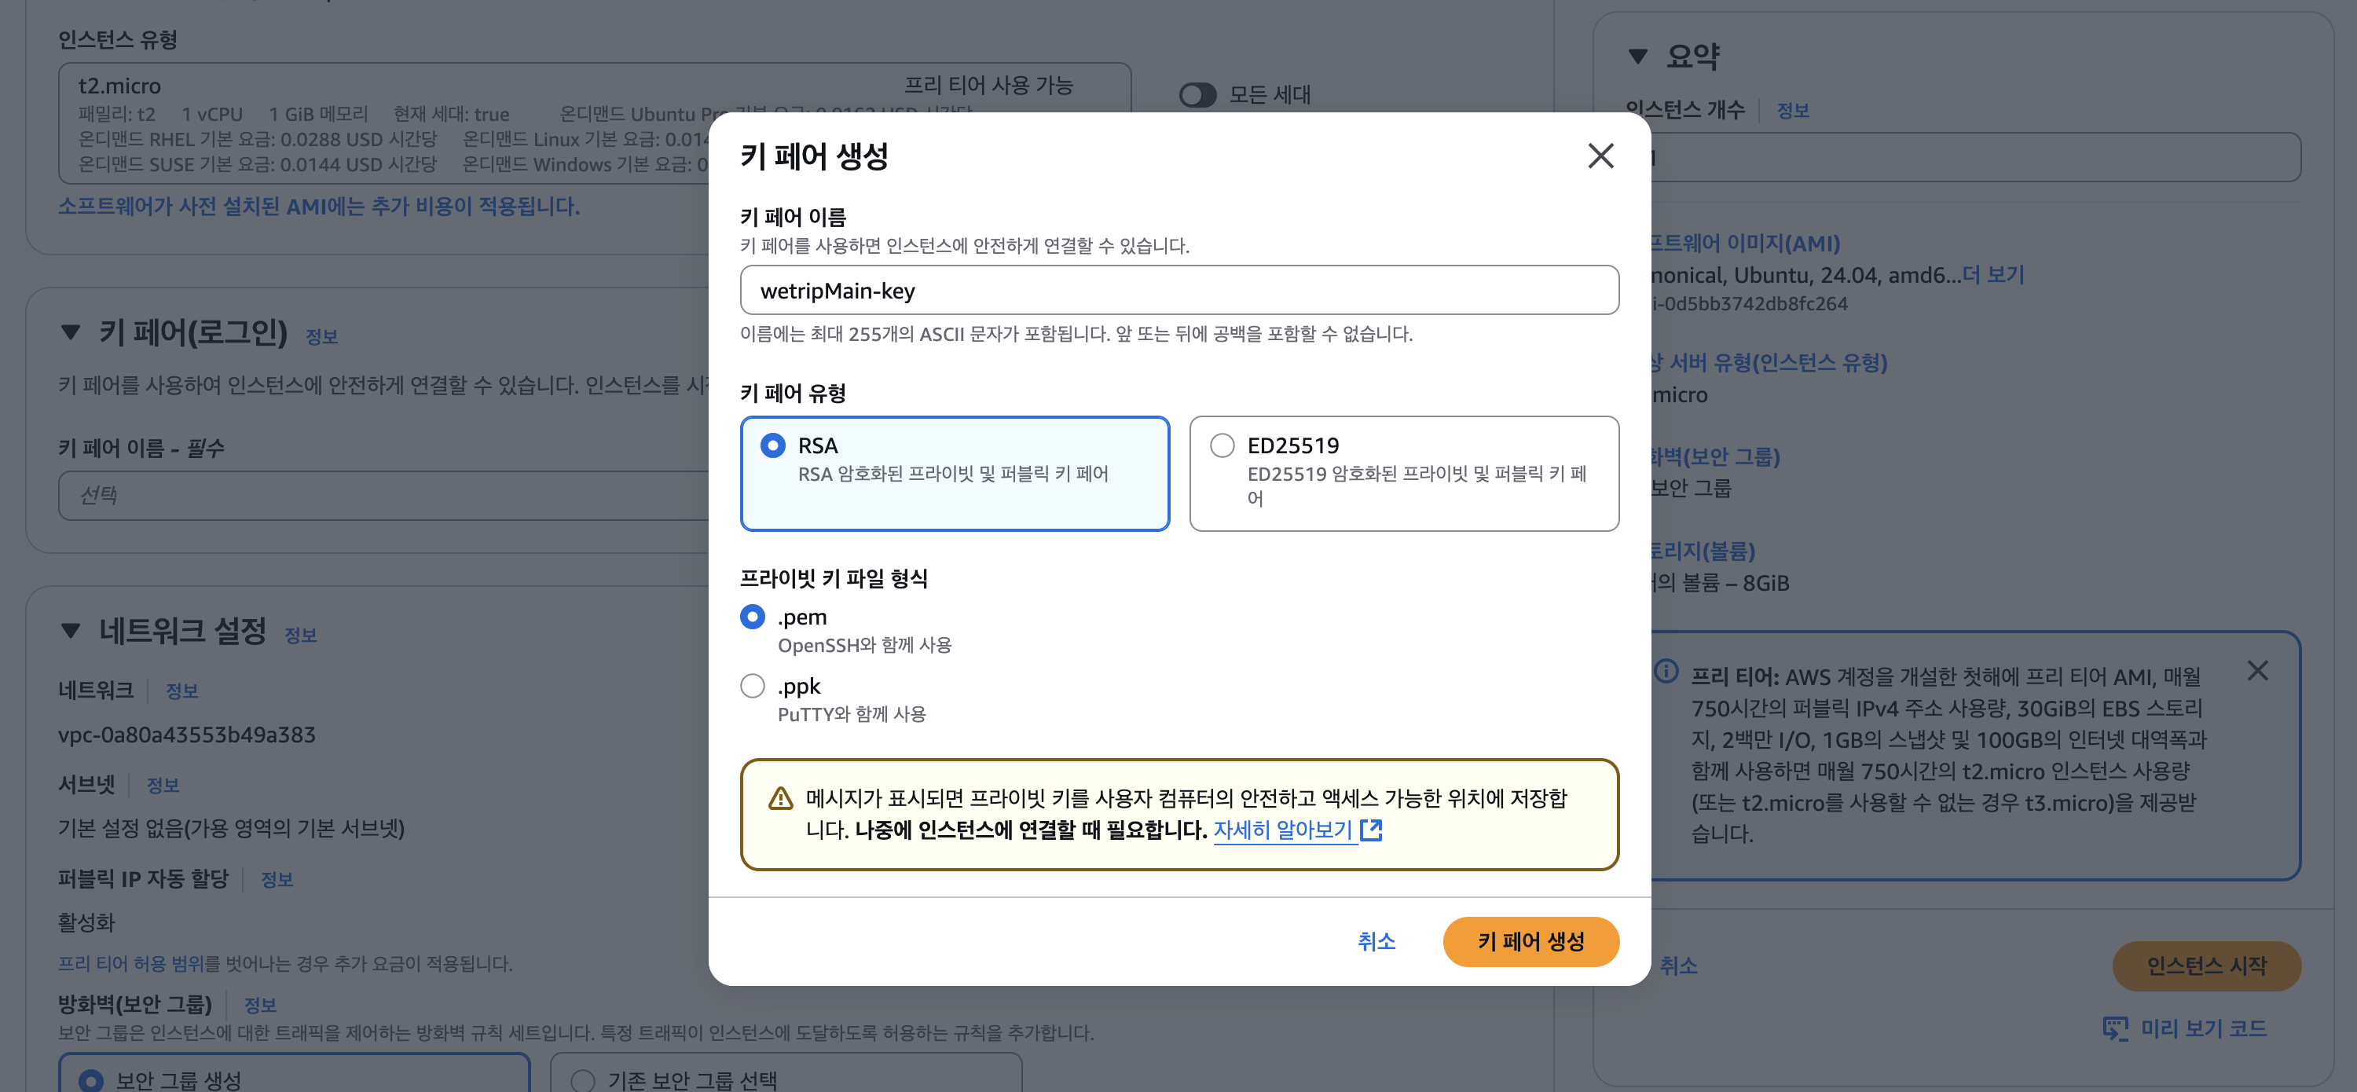The image size is (2357, 1092).
Task: Select 기존 보안 그룹 선택 radio option
Action: 583,1080
